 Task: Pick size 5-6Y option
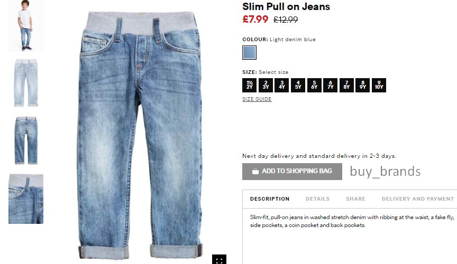[314, 86]
